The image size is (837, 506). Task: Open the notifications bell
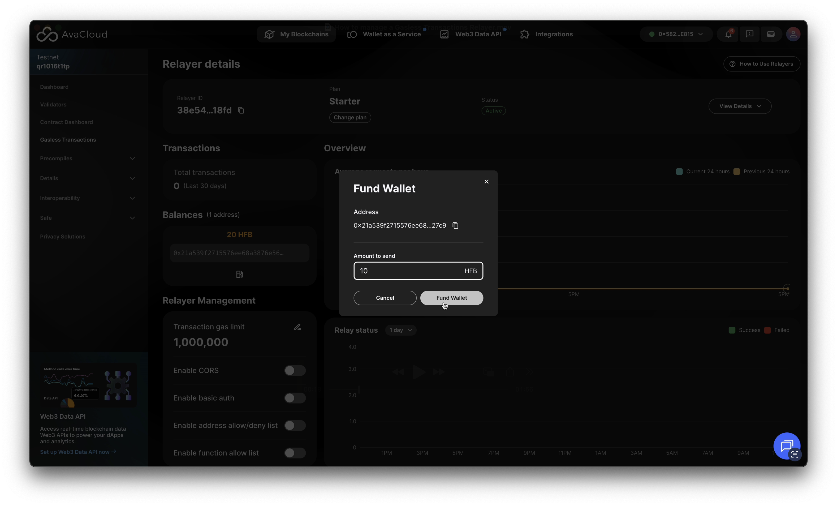point(728,34)
